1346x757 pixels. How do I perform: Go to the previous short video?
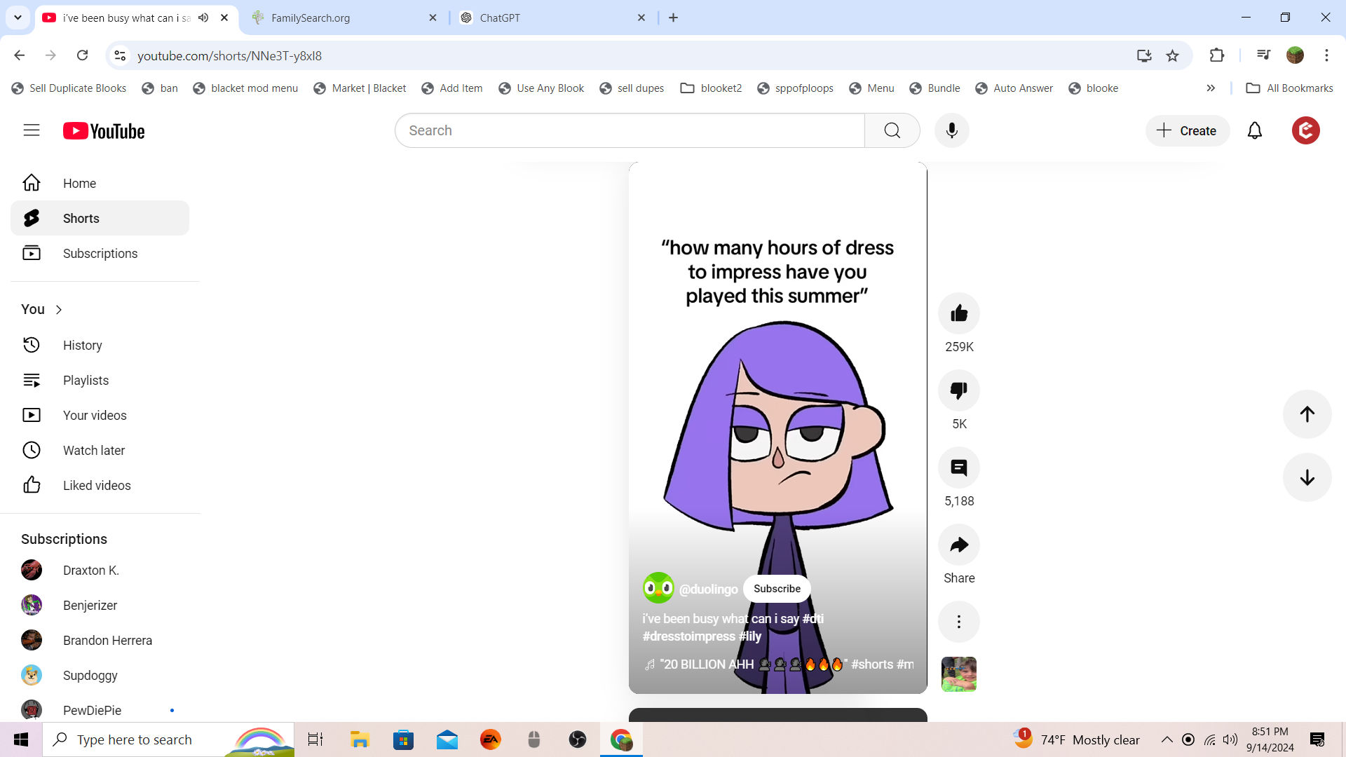[1307, 414]
